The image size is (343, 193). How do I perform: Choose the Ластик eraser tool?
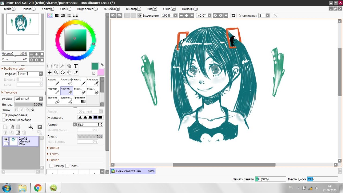pyautogui.click(x=66, y=91)
